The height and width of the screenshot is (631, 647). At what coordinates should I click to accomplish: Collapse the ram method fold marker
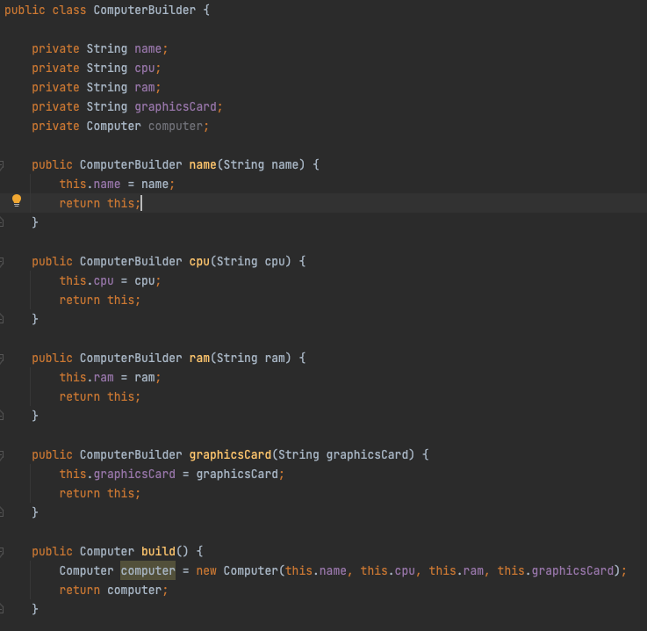click(x=2, y=359)
